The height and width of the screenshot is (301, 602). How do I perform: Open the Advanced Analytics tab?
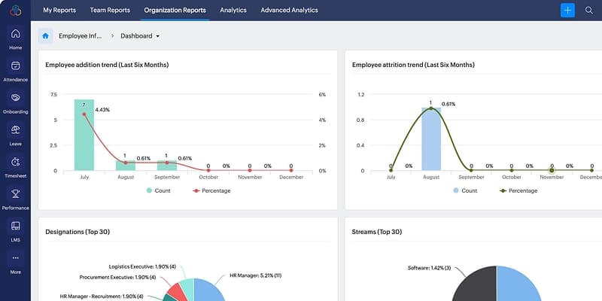289,10
